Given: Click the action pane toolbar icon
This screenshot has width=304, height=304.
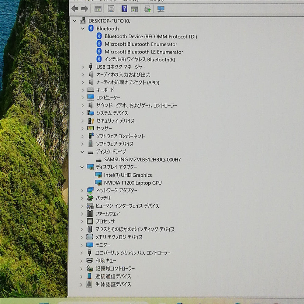Looking at the screenshot, I should pos(134,9).
